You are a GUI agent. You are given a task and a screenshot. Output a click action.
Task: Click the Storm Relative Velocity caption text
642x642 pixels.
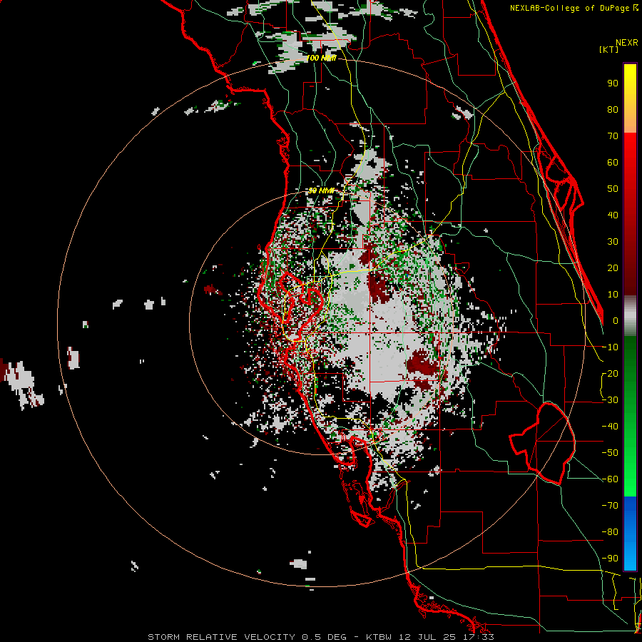(321, 637)
